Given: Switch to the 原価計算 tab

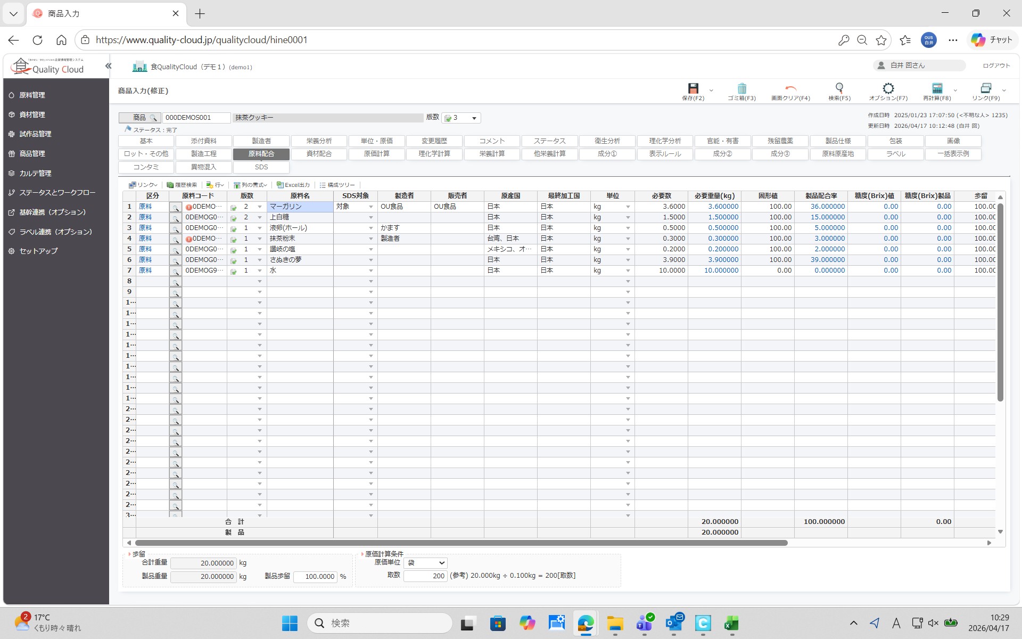Looking at the screenshot, I should coord(377,154).
